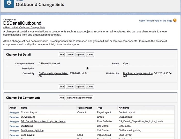Viewport: 181px width, 139px height.
Task: Open Help for this Page link
Action: point(163,21)
